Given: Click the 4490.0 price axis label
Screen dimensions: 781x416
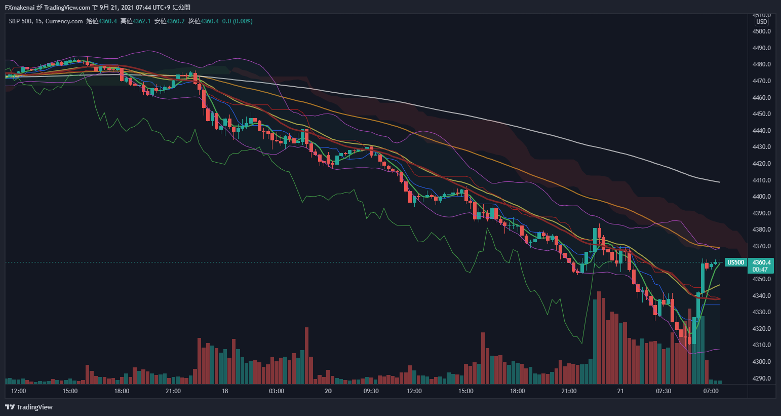Looking at the screenshot, I should (x=762, y=48).
